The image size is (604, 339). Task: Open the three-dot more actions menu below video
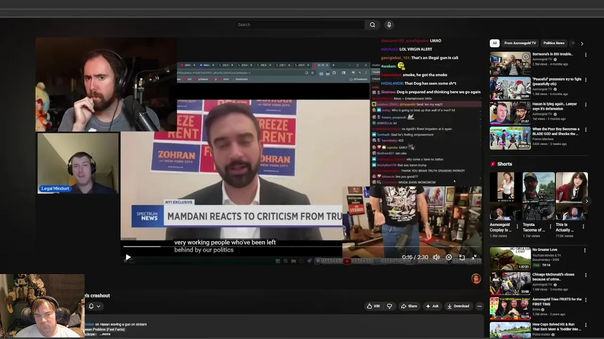[479, 306]
